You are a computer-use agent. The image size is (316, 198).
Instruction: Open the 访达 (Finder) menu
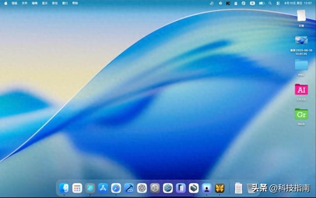[14, 3]
